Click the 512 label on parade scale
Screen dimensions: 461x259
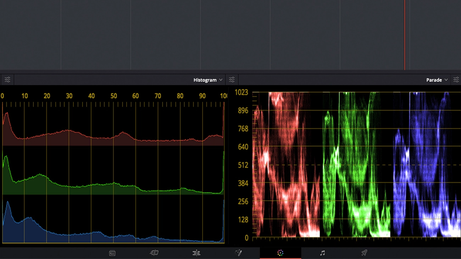coord(243,165)
